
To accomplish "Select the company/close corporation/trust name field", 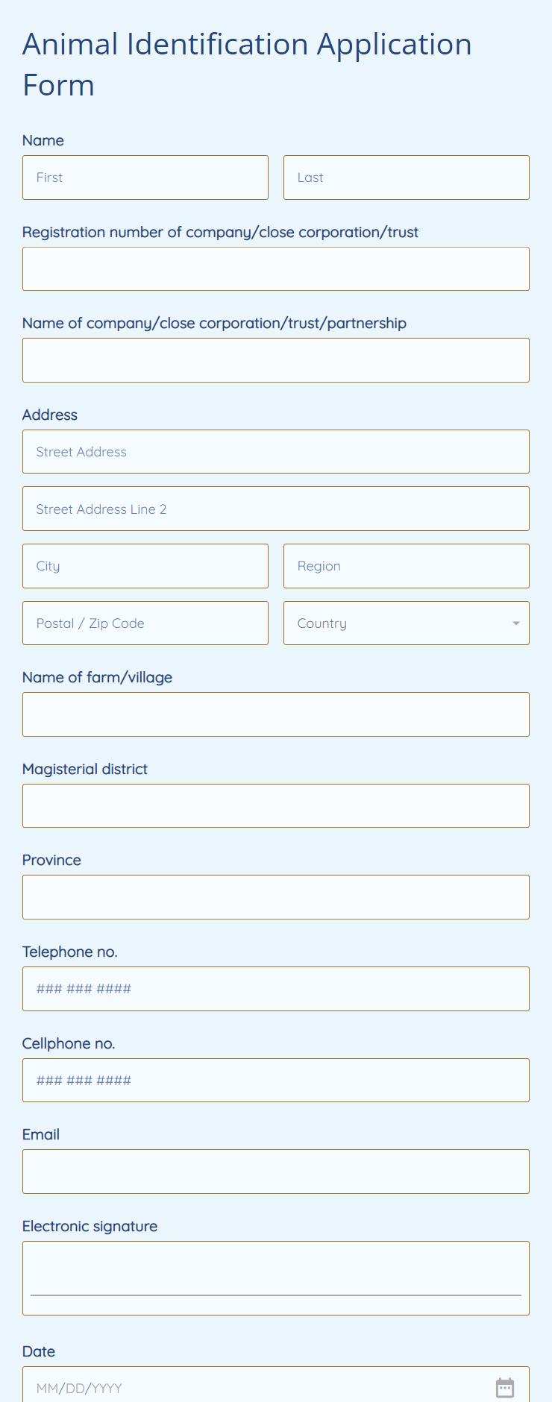I will click(x=275, y=359).
